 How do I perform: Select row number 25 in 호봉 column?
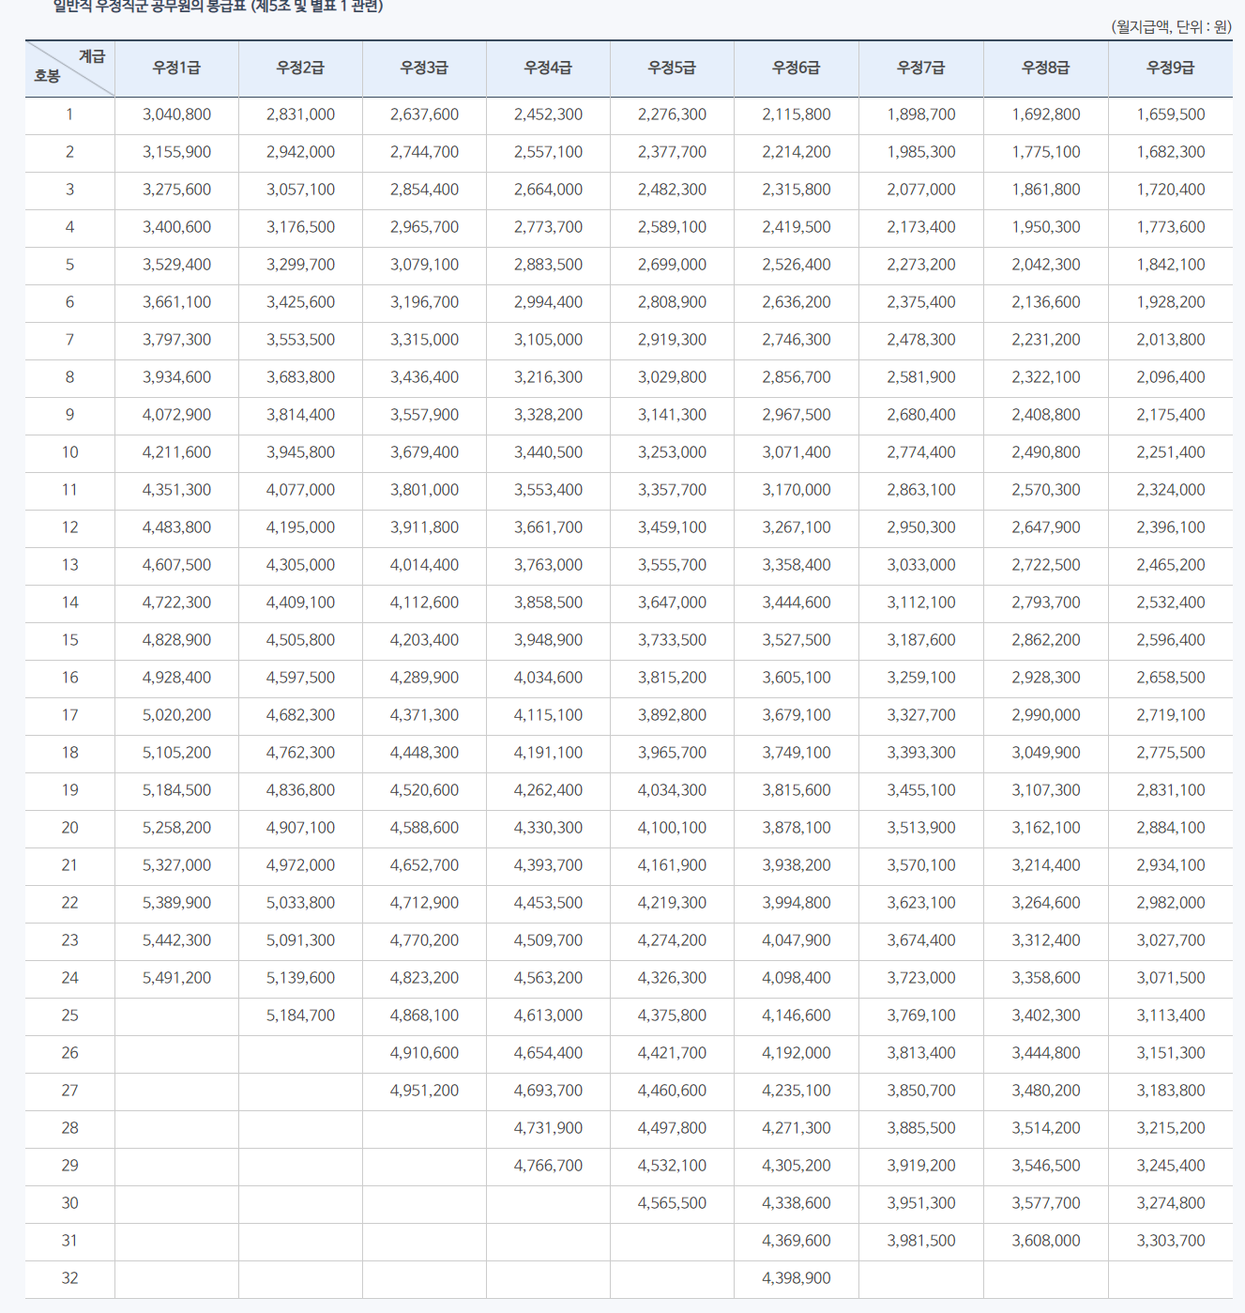point(69,1015)
